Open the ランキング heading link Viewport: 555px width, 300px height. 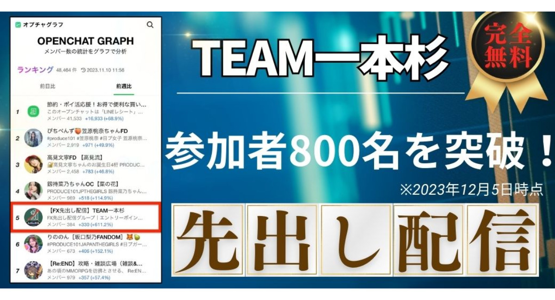35,70
